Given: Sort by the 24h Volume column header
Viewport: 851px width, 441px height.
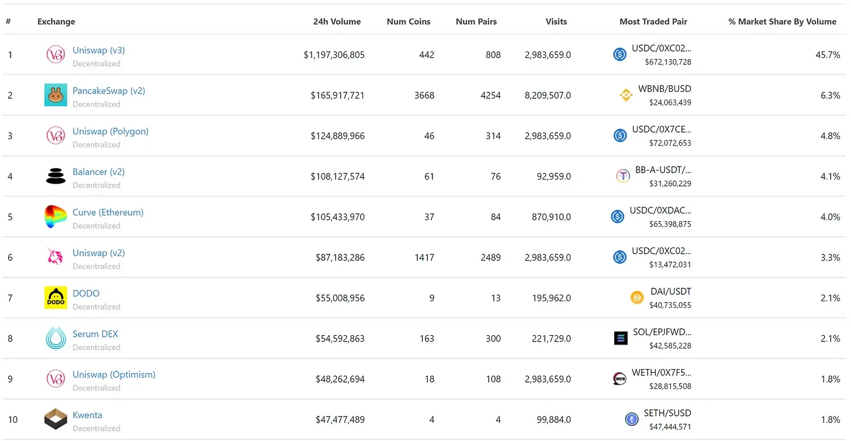Looking at the screenshot, I should pos(337,22).
